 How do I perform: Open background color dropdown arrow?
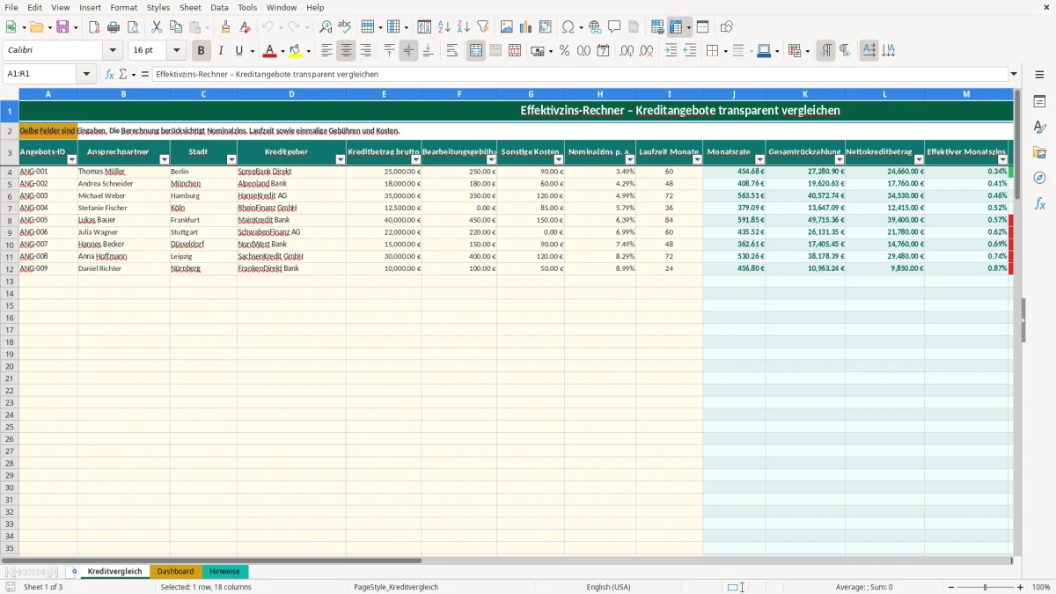[x=309, y=51]
